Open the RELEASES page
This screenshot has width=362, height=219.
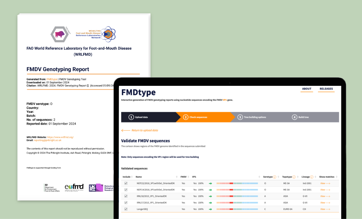click(x=326, y=89)
